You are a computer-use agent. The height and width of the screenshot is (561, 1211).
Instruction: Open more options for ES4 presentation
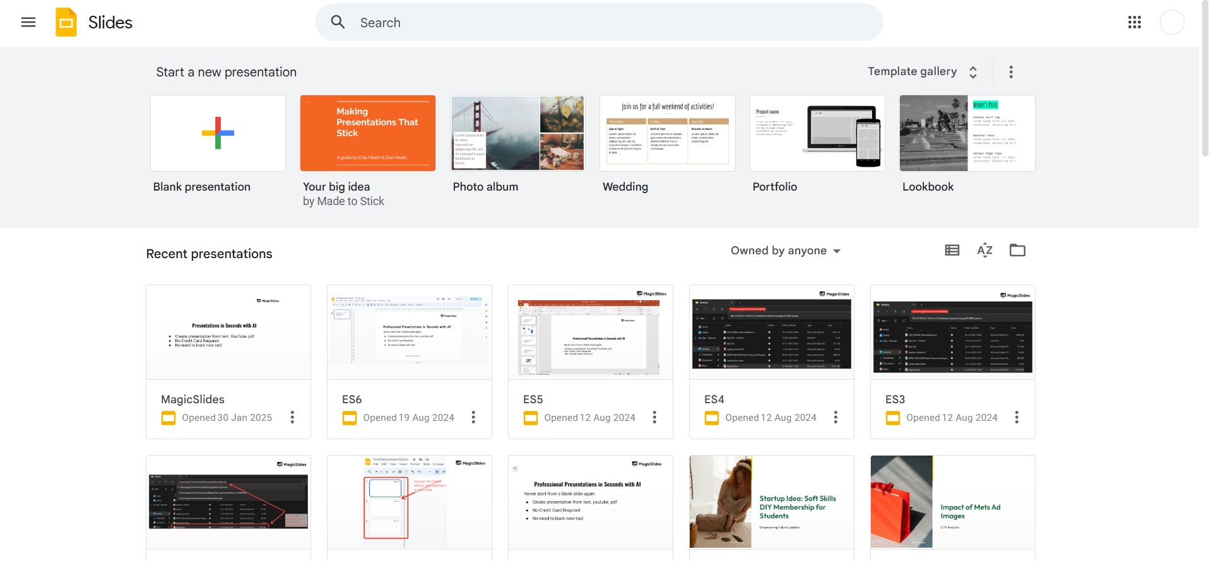click(x=836, y=417)
